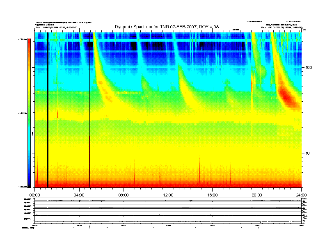Viewport: 325px width, 251px height.
Task: Click the -142.50 color scale label
Action: pyautogui.click(x=23, y=113)
